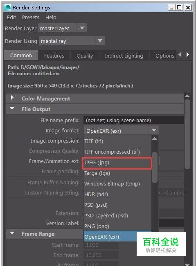The height and width of the screenshot is (266, 196).
Task: Click the Version Label text
Action: 63,223
